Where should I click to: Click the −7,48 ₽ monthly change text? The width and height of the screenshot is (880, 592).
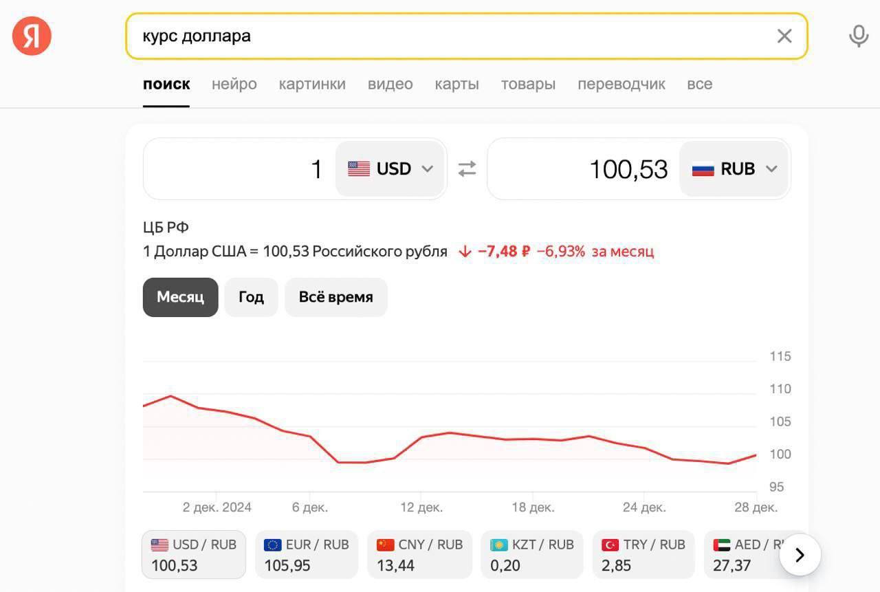(504, 252)
